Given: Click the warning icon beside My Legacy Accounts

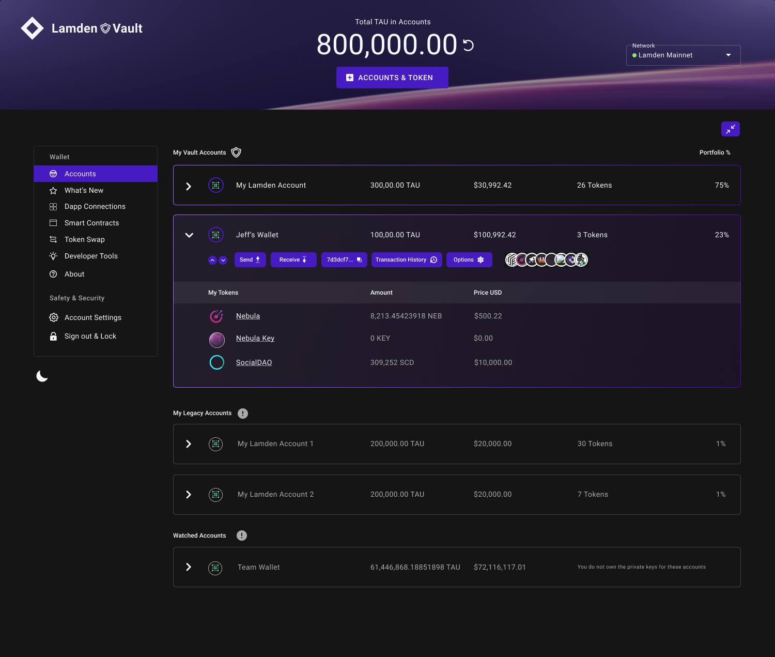Looking at the screenshot, I should (243, 414).
